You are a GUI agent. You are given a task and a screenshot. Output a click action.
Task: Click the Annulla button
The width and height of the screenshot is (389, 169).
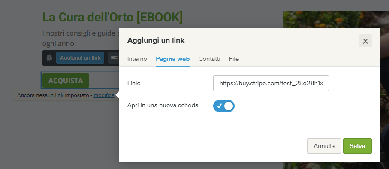tap(324, 146)
